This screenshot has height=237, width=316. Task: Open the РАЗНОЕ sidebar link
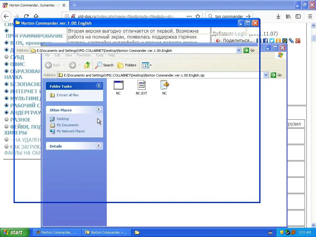click(x=21, y=120)
